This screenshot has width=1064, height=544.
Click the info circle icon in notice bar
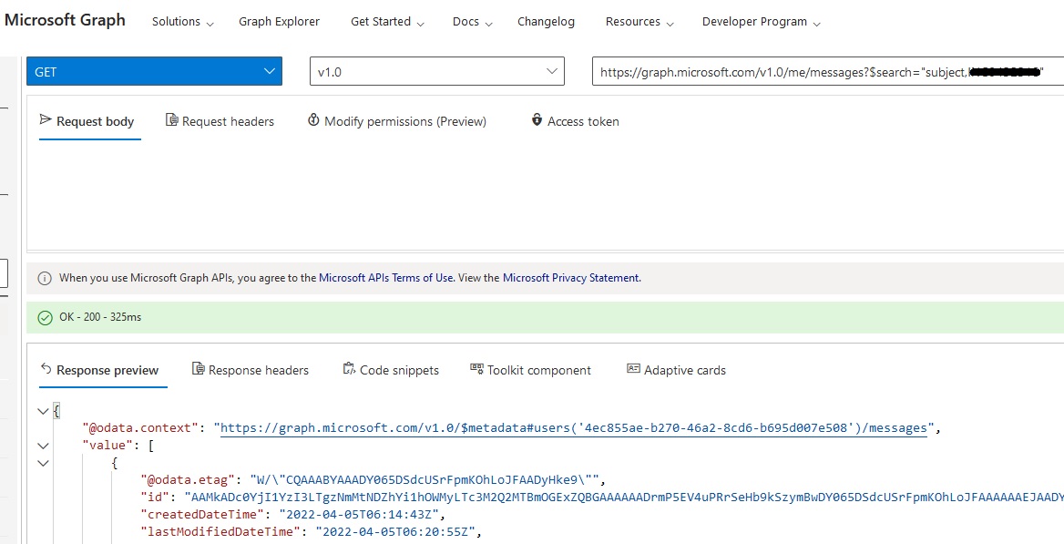(45, 278)
